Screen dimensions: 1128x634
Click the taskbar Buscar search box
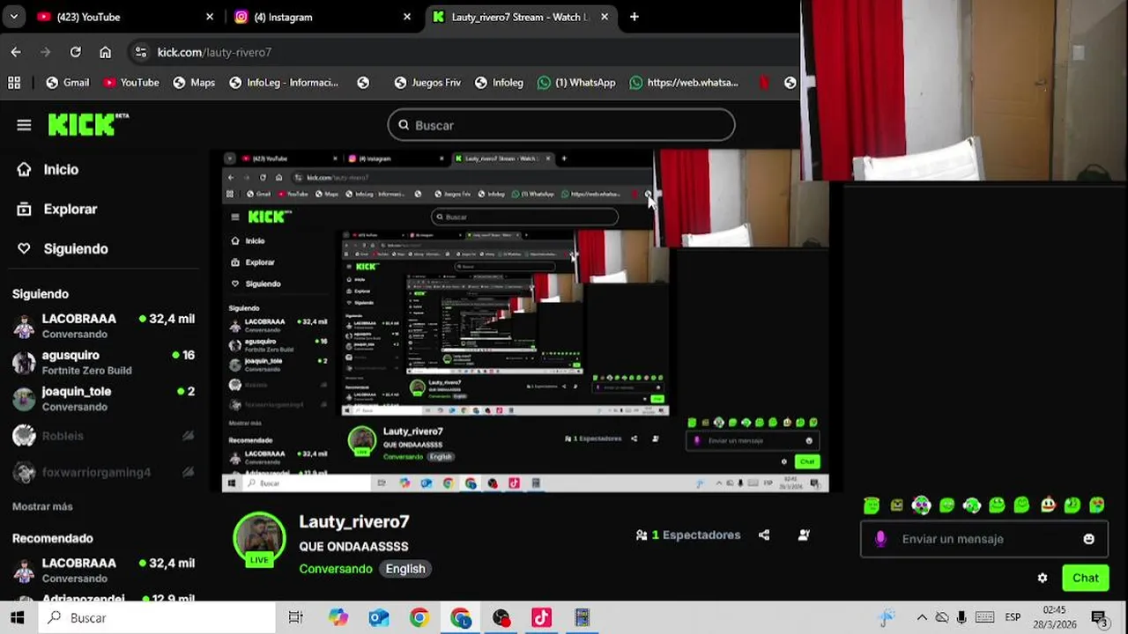coord(157,617)
